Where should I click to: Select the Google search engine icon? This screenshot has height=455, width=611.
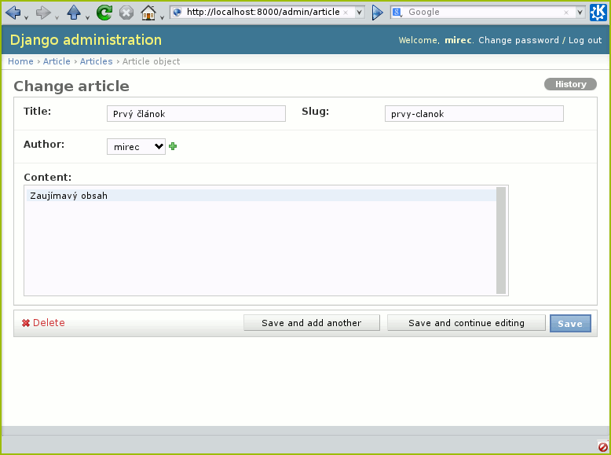[397, 13]
